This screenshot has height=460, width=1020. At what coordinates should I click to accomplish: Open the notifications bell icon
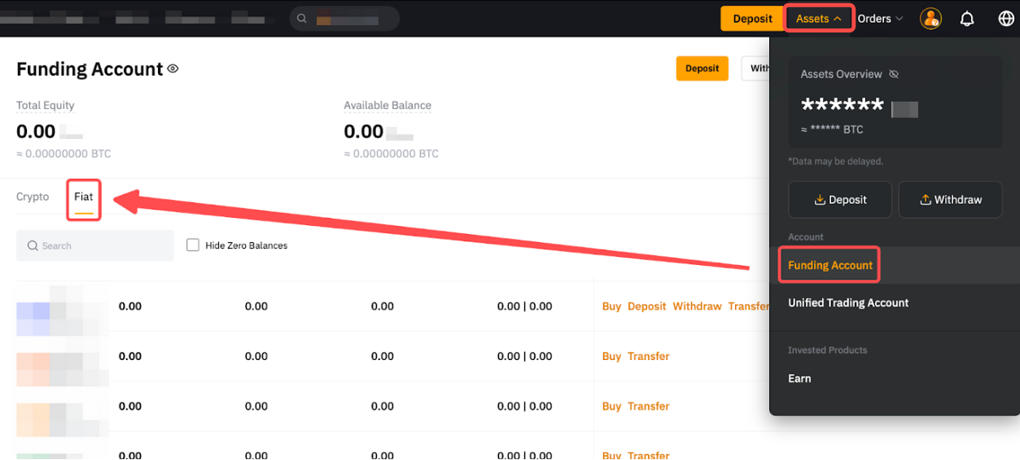pos(967,19)
